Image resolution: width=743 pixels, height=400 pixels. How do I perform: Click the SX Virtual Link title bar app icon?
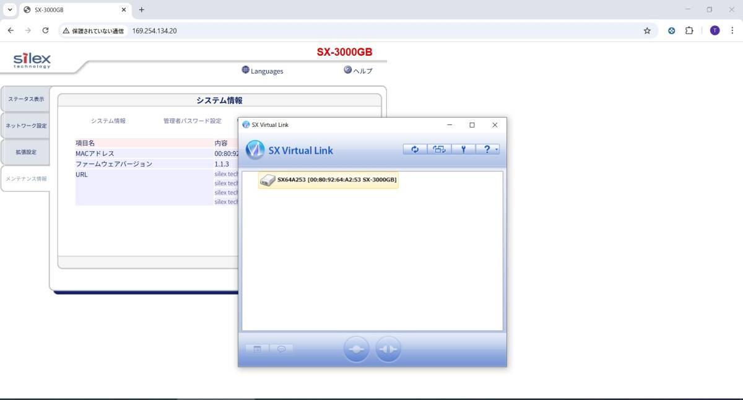(x=246, y=124)
